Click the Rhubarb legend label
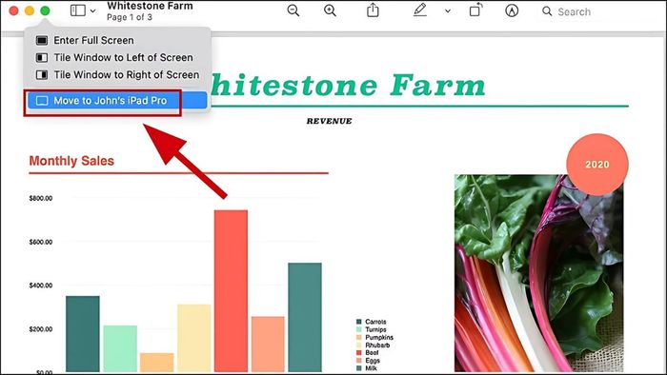 377,345
